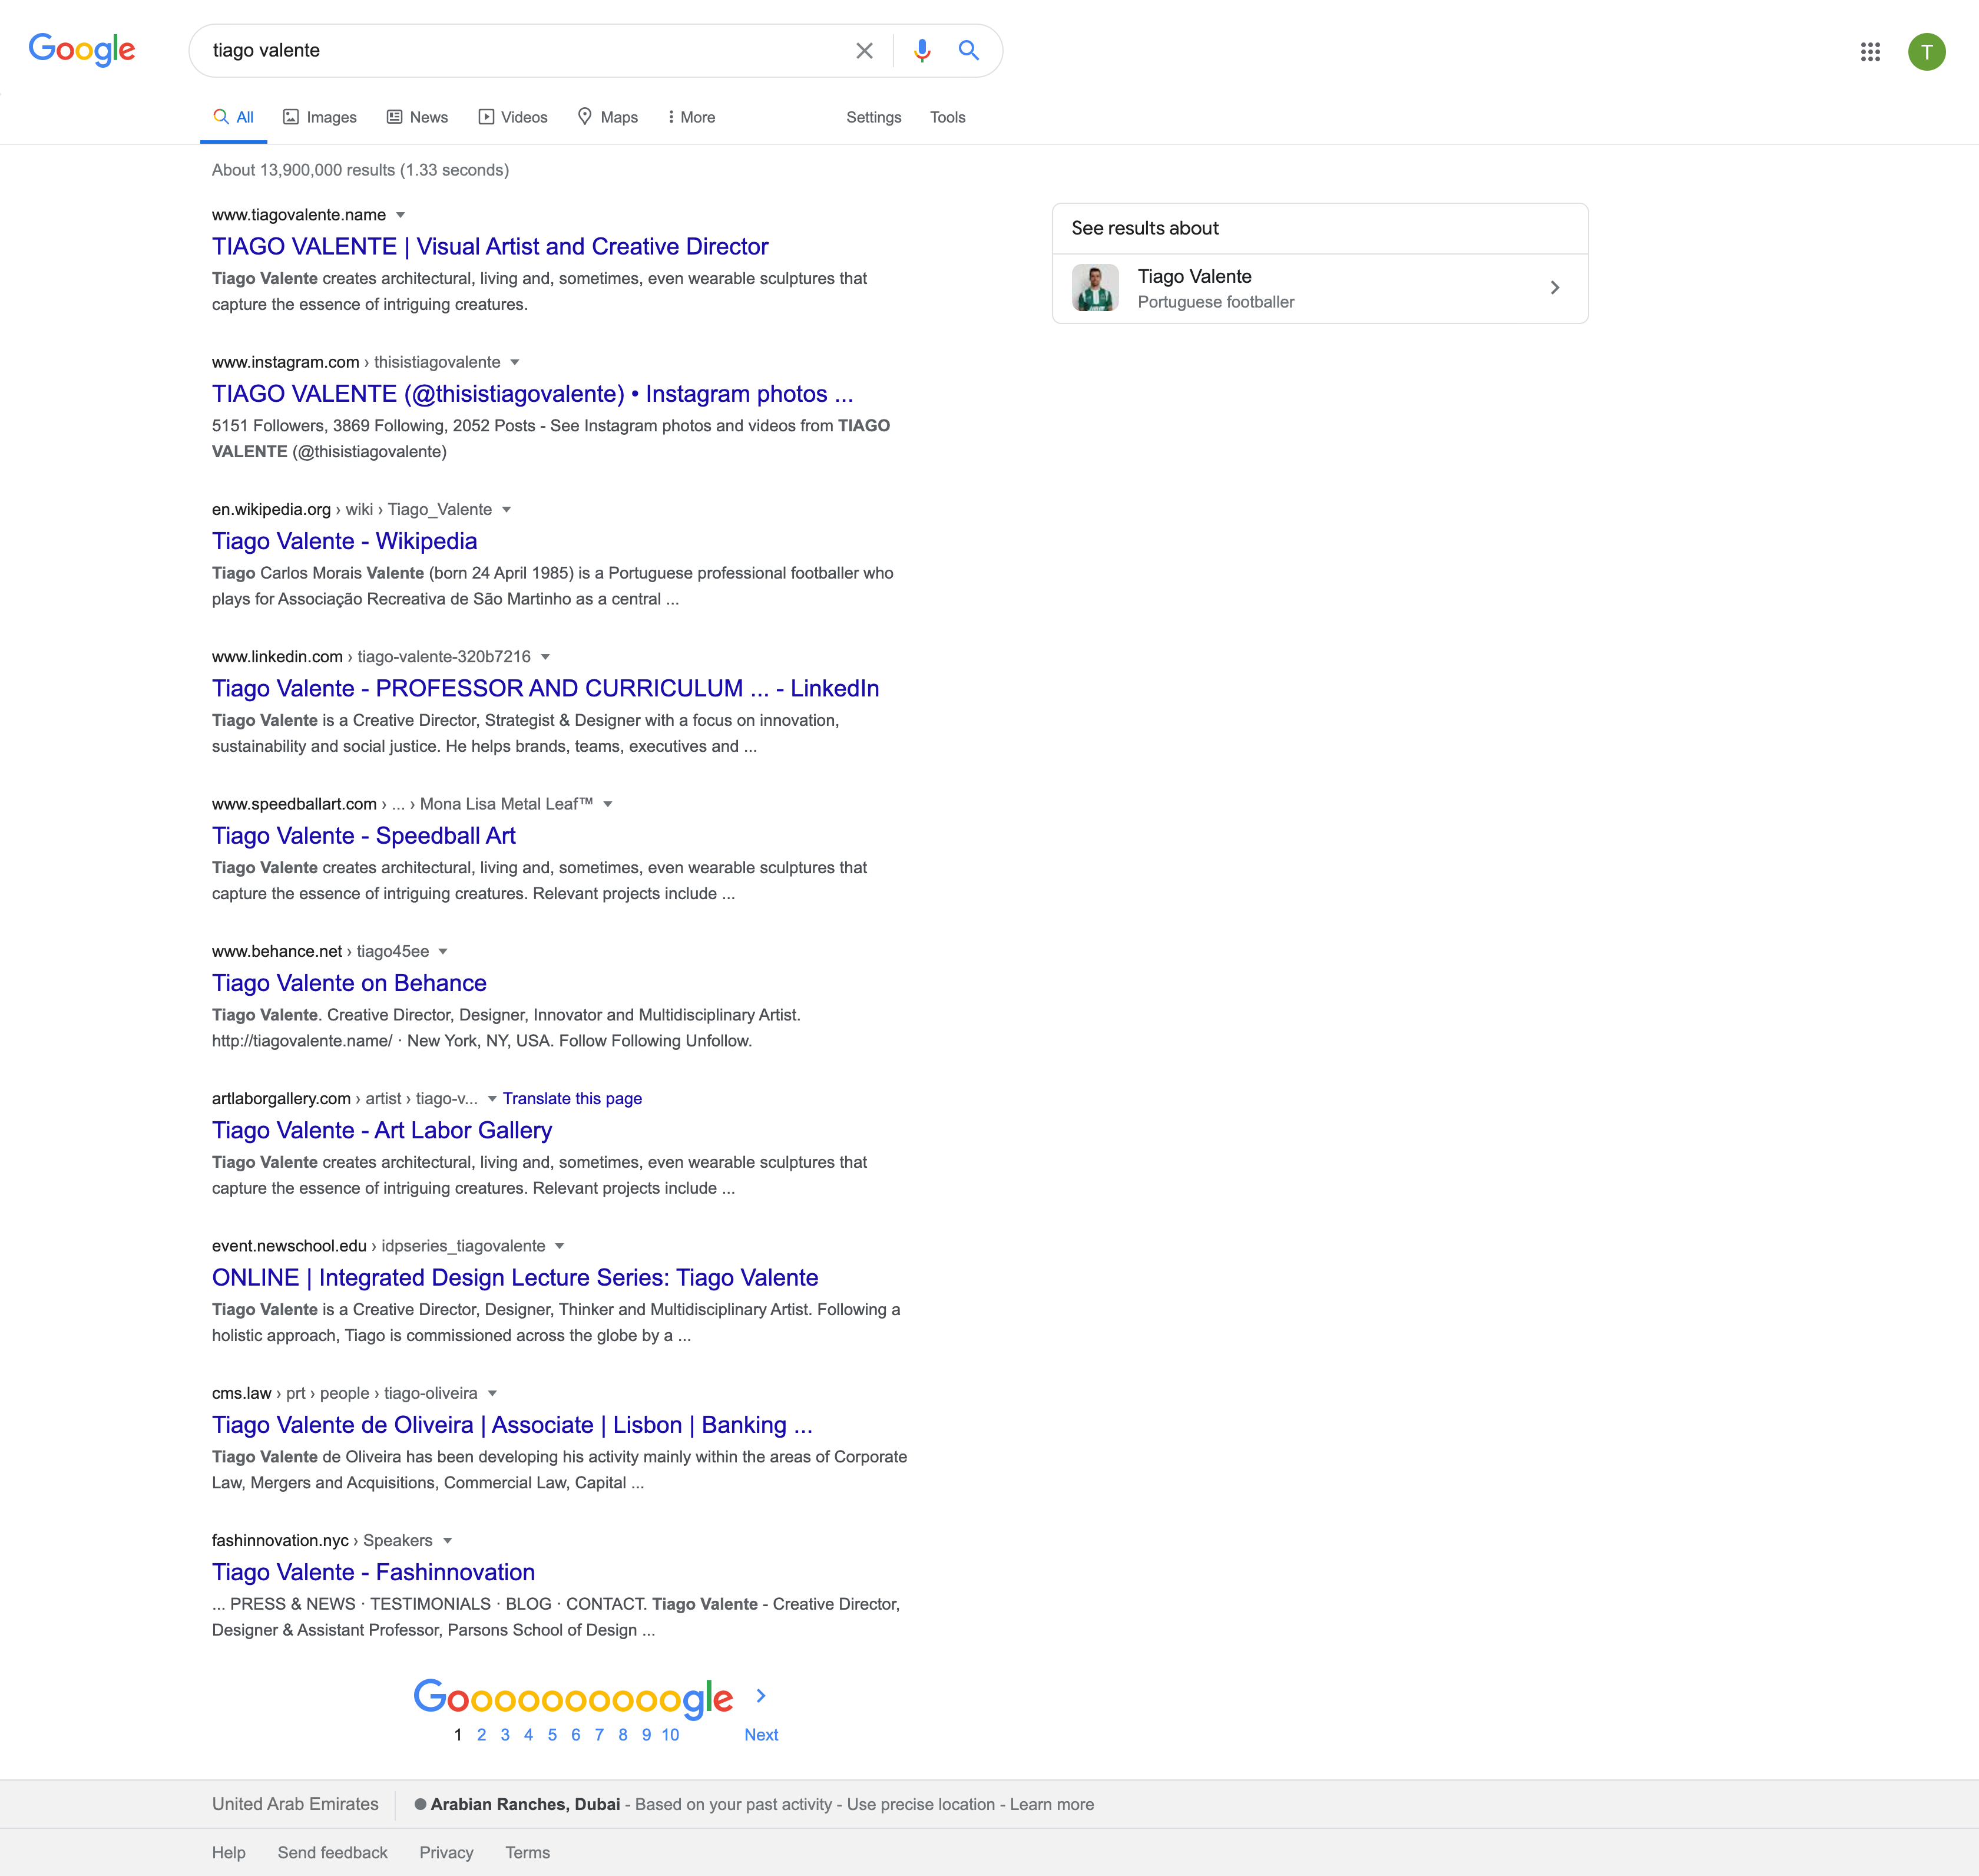Click inside the search input field
1979x1876 pixels.
pyautogui.click(x=519, y=51)
